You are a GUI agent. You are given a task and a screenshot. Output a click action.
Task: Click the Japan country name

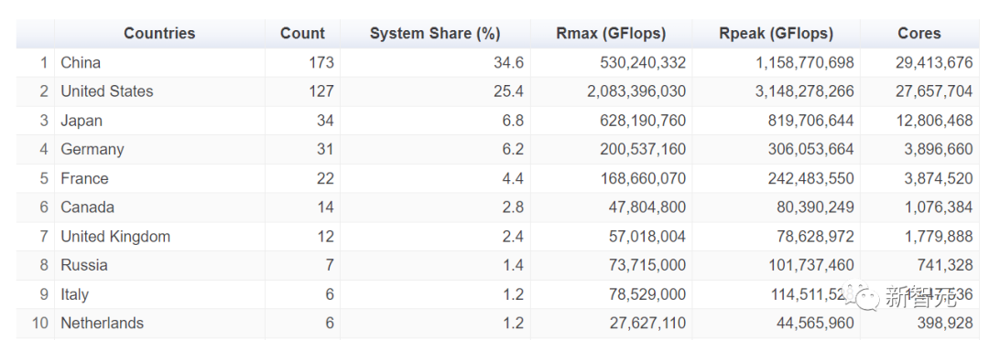click(82, 121)
